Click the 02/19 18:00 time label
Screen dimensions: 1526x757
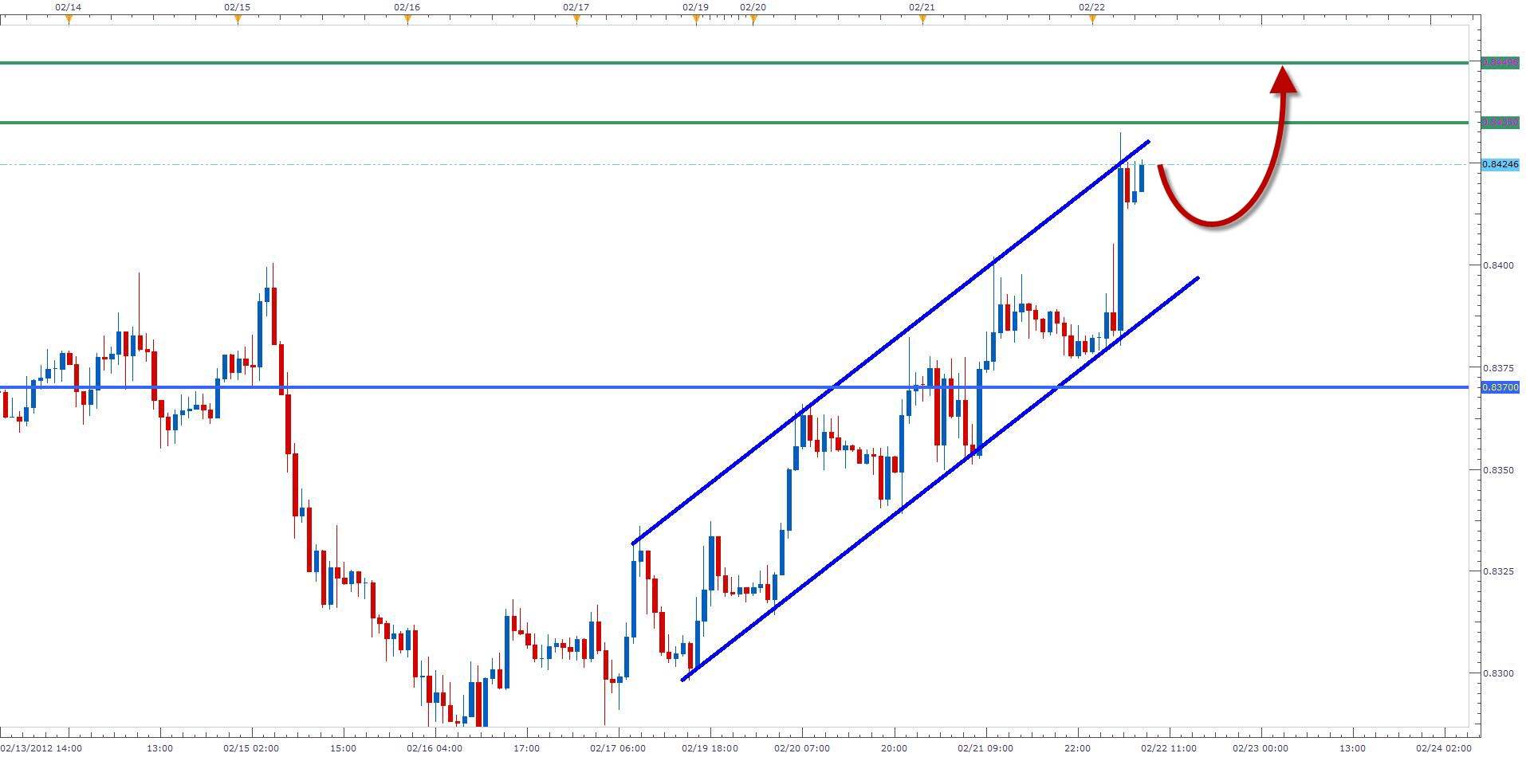click(710, 748)
